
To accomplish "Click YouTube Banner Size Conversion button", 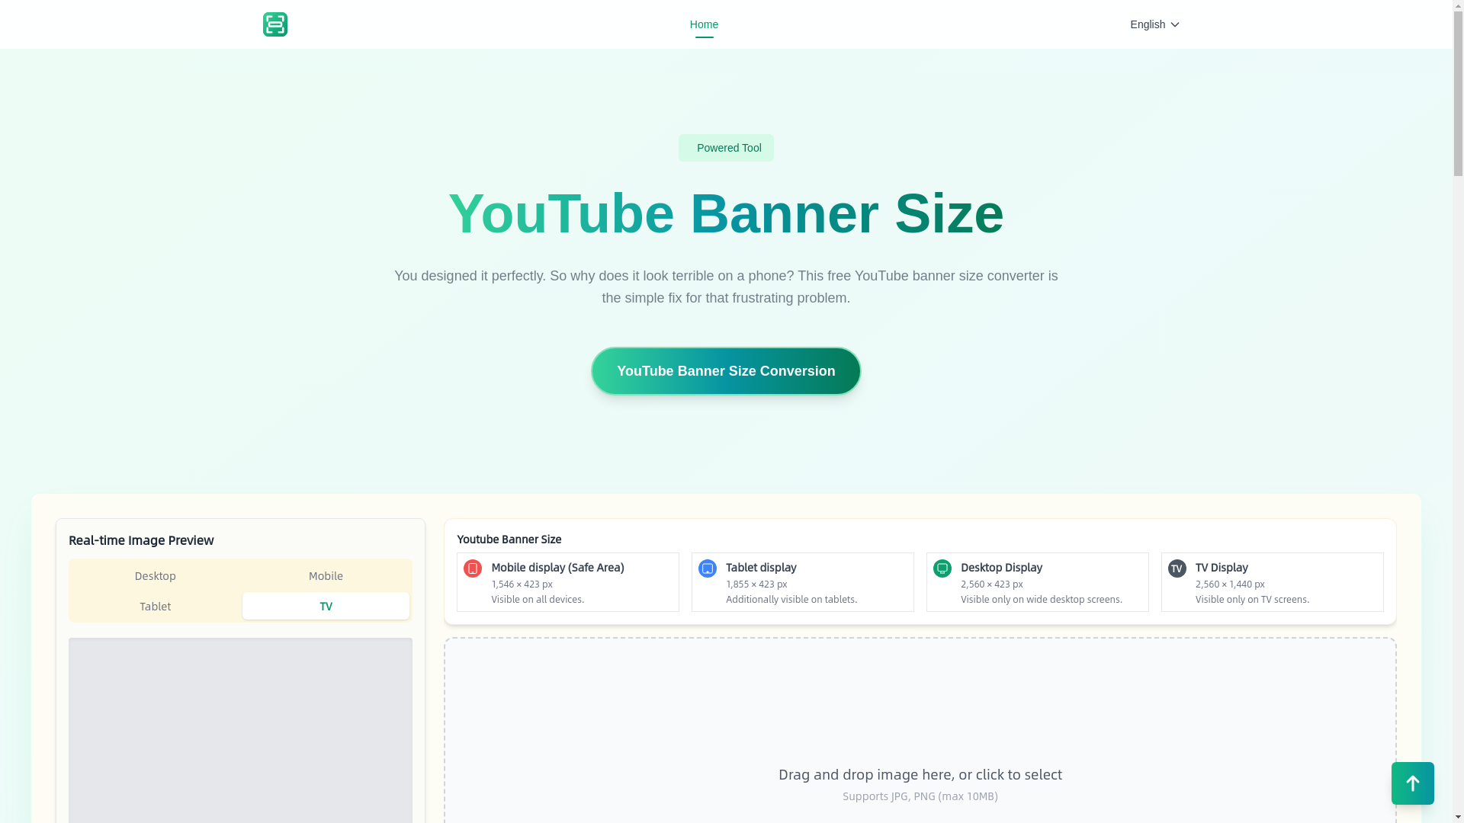I will (x=726, y=371).
